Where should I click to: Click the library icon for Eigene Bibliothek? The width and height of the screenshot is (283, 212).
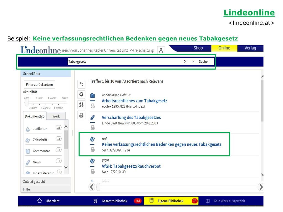(152, 200)
